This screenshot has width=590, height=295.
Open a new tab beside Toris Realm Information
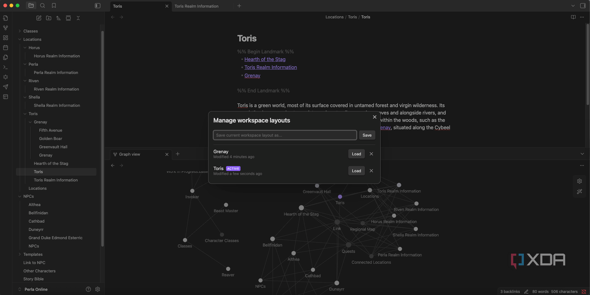[239, 6]
